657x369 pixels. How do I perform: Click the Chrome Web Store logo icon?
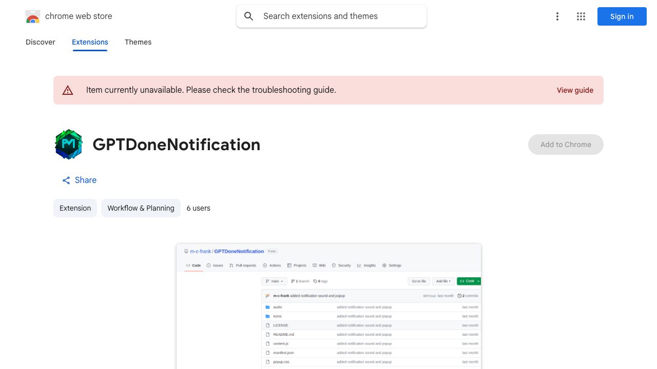click(33, 16)
